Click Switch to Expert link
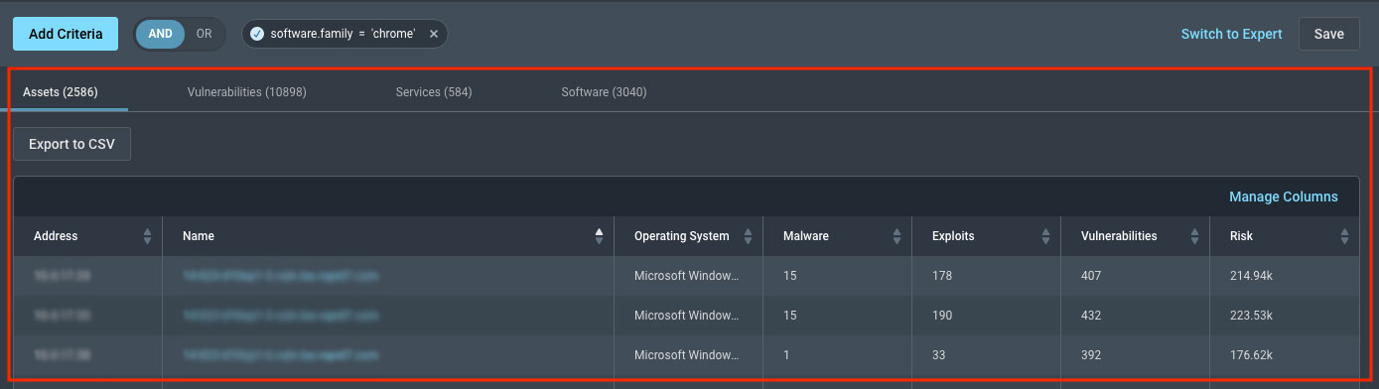Screen dimensions: 1379x389 coord(1231,34)
